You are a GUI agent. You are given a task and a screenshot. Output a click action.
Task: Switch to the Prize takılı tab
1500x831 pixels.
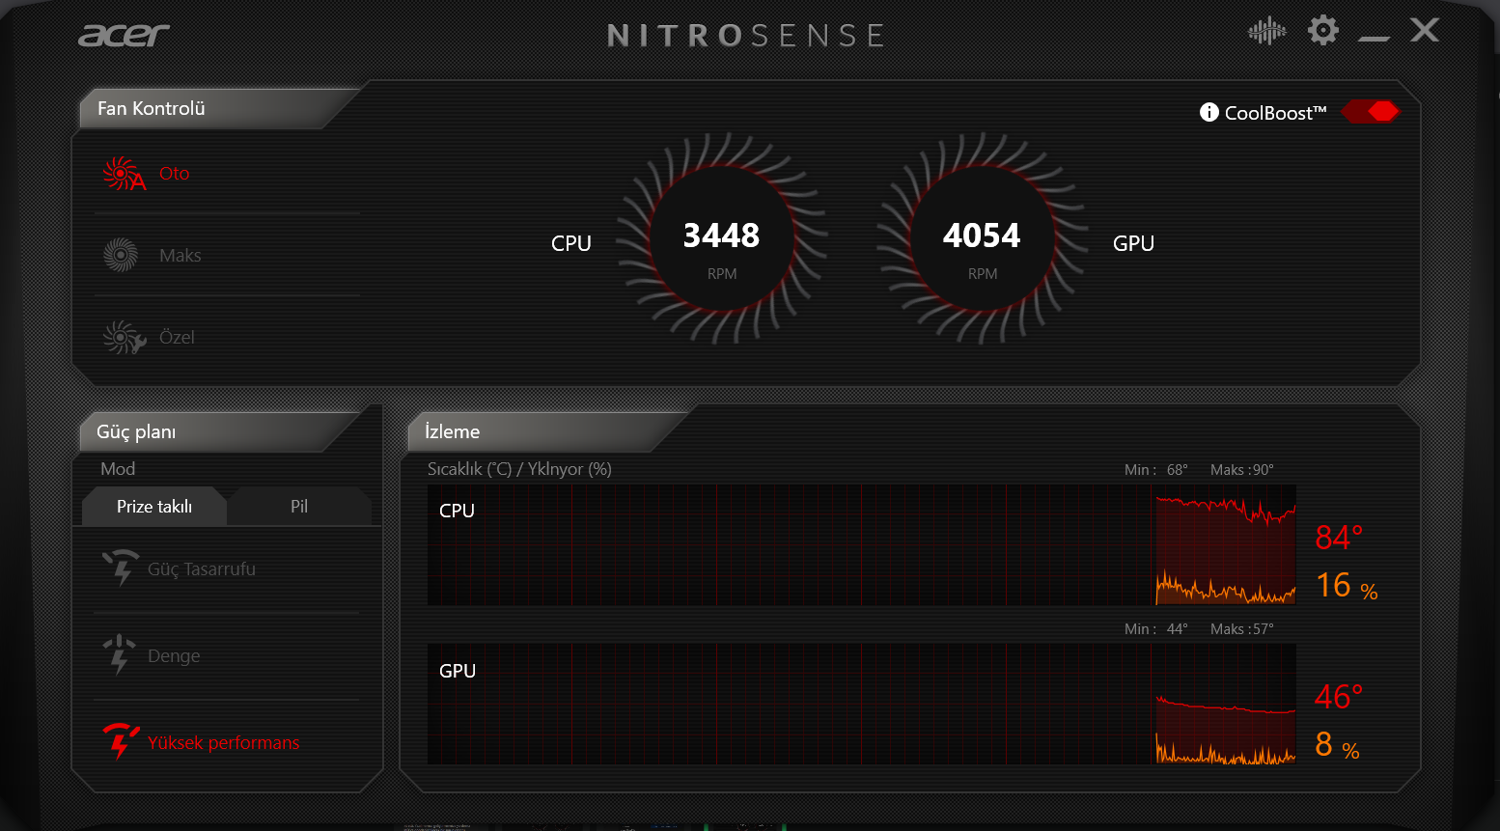coord(154,507)
